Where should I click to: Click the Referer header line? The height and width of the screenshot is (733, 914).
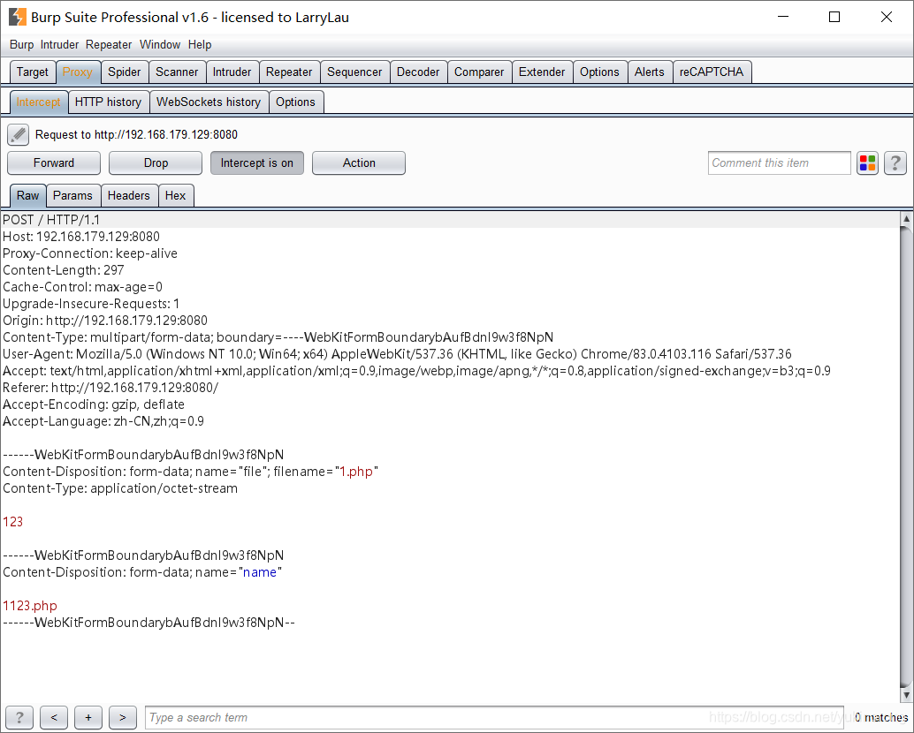click(x=110, y=388)
